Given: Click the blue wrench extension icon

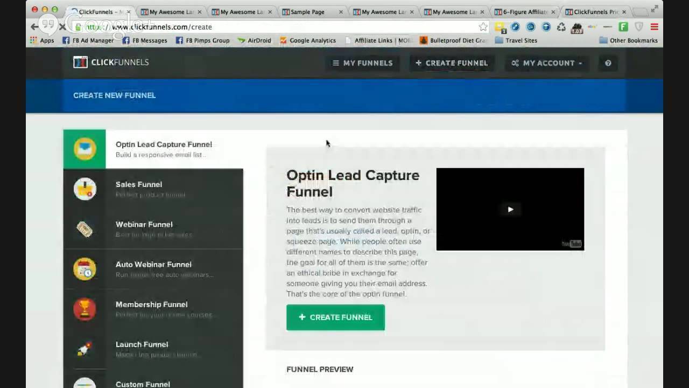Looking at the screenshot, I should click(515, 27).
